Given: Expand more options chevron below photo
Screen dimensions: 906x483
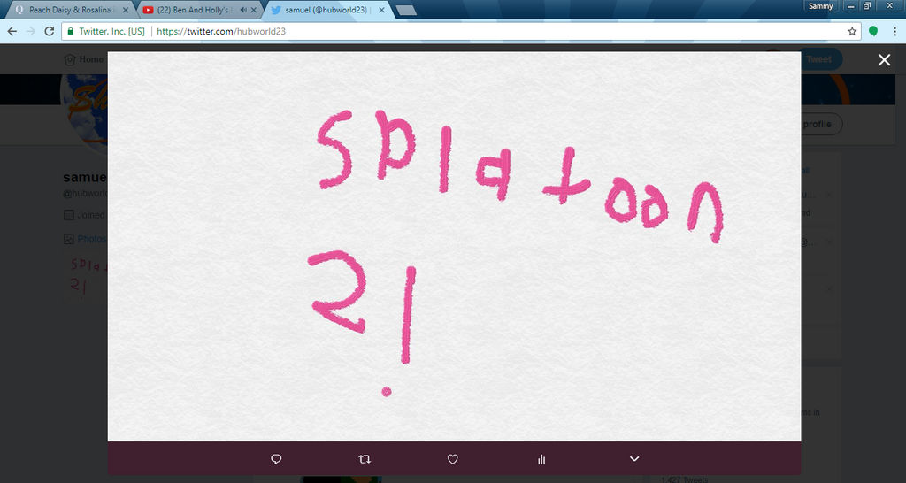Looking at the screenshot, I should [634, 459].
